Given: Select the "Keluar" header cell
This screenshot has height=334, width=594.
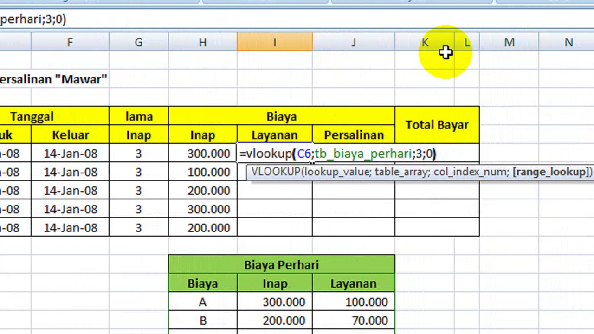Looking at the screenshot, I should pos(70,135).
